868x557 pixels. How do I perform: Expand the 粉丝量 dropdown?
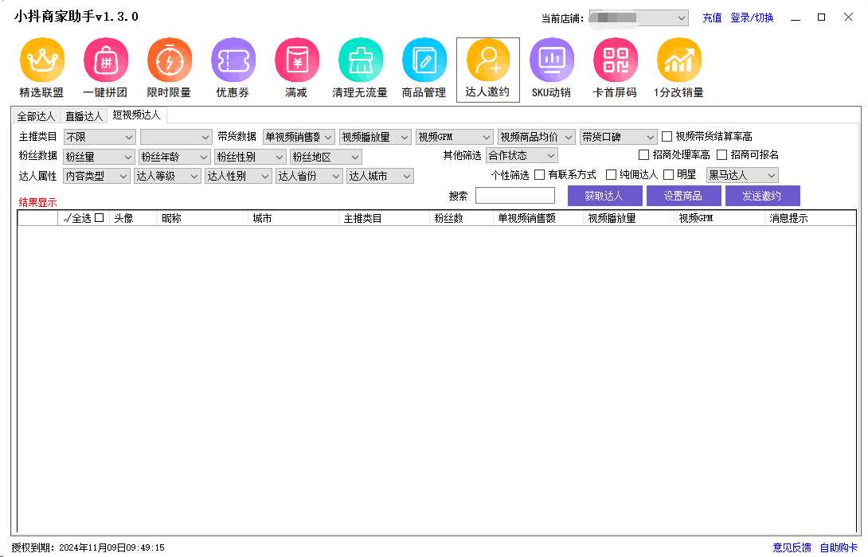99,157
